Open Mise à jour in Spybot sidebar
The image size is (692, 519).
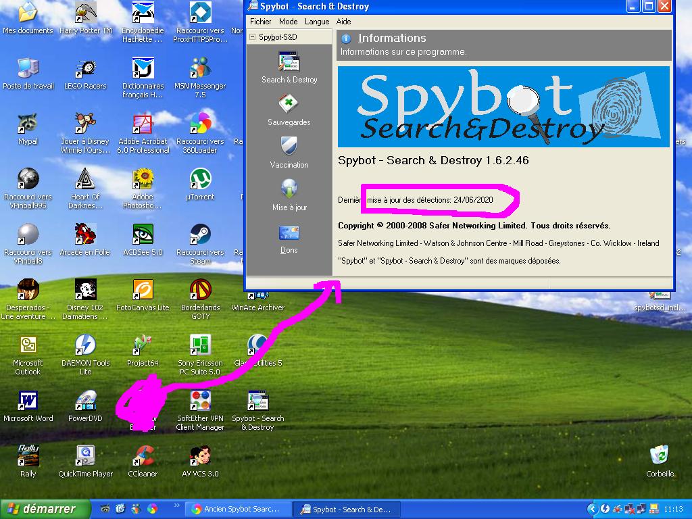click(x=289, y=195)
